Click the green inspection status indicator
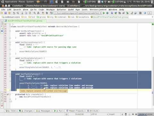154x116 pixels. pos(153,24)
